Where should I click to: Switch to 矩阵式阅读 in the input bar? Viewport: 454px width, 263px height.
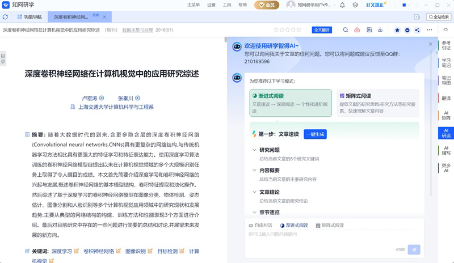(330, 226)
